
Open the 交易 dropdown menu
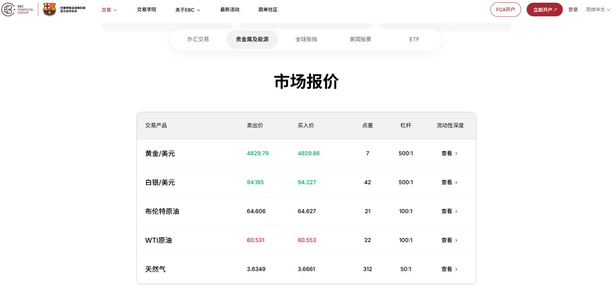pos(109,10)
